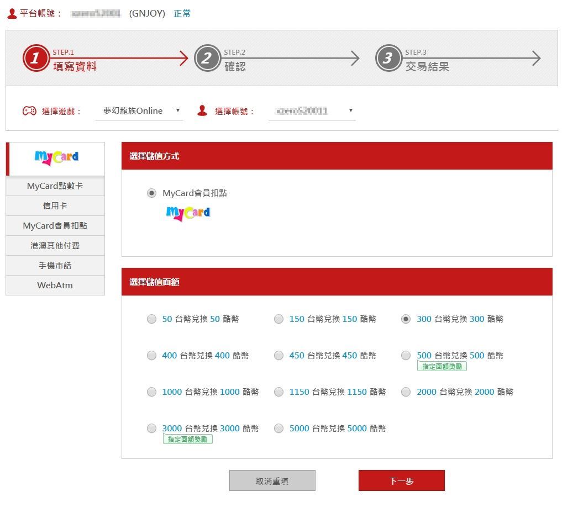
Task: Choose the 3000 台幣 denomination
Action: [x=151, y=428]
